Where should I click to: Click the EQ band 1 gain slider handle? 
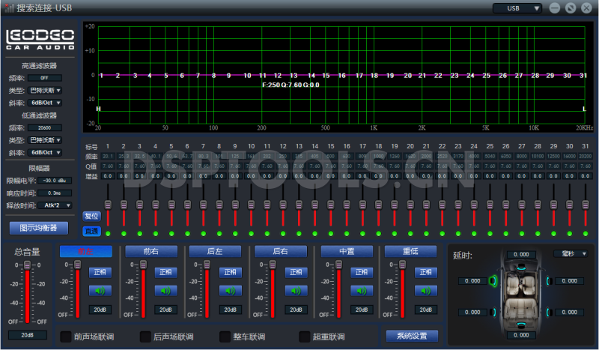click(x=108, y=205)
